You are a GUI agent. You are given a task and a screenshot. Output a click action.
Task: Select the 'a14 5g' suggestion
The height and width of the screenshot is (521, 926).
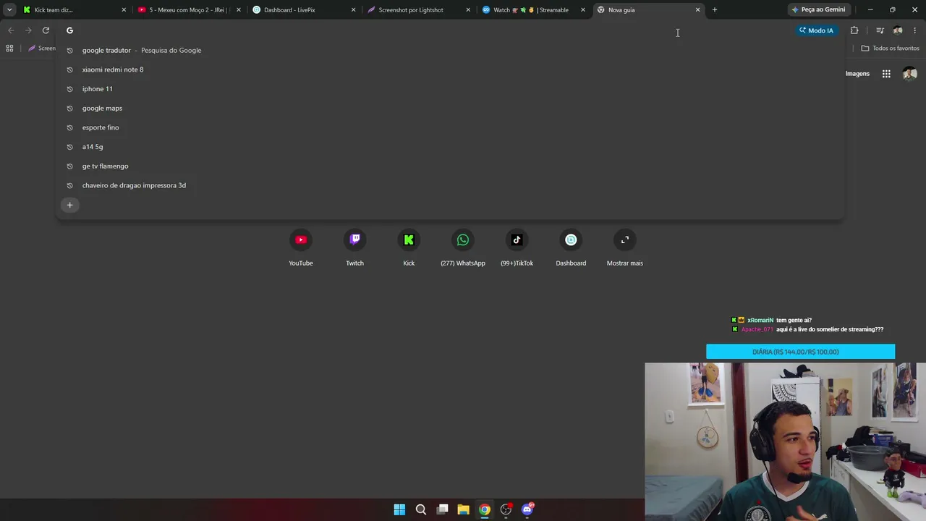(x=450, y=147)
